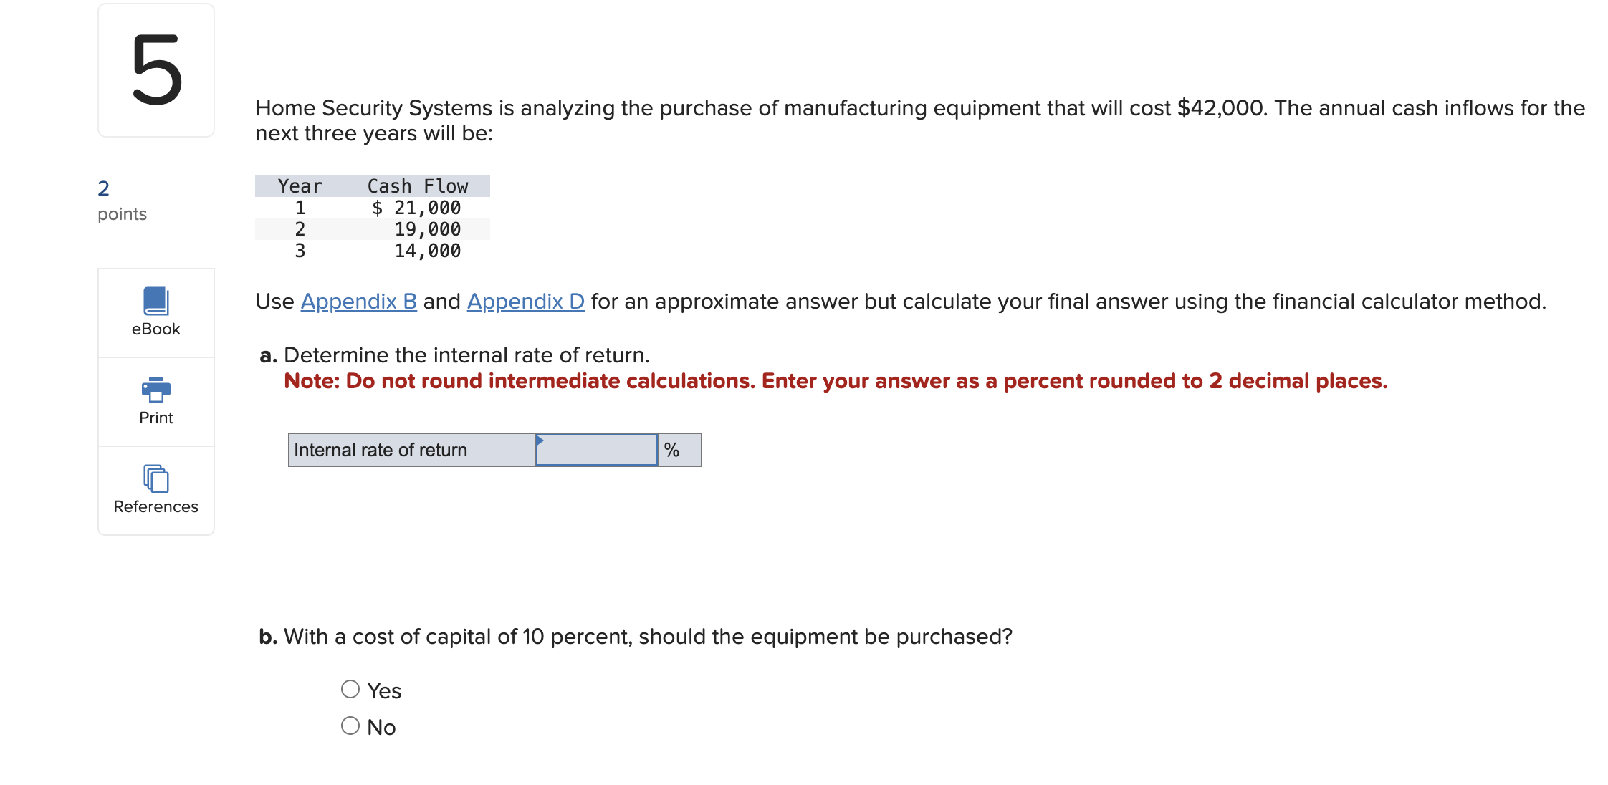Open the References pages icon
Viewport: 1608px width, 785px height.
point(156,478)
